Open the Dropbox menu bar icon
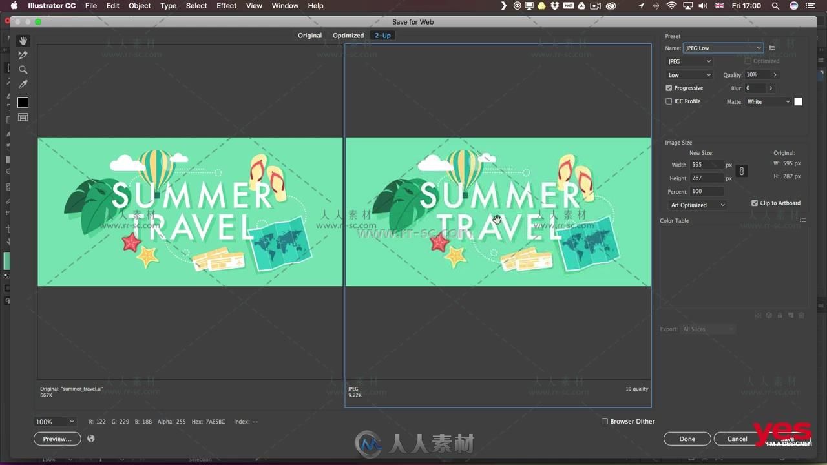This screenshot has width=827, height=465. tap(554, 6)
